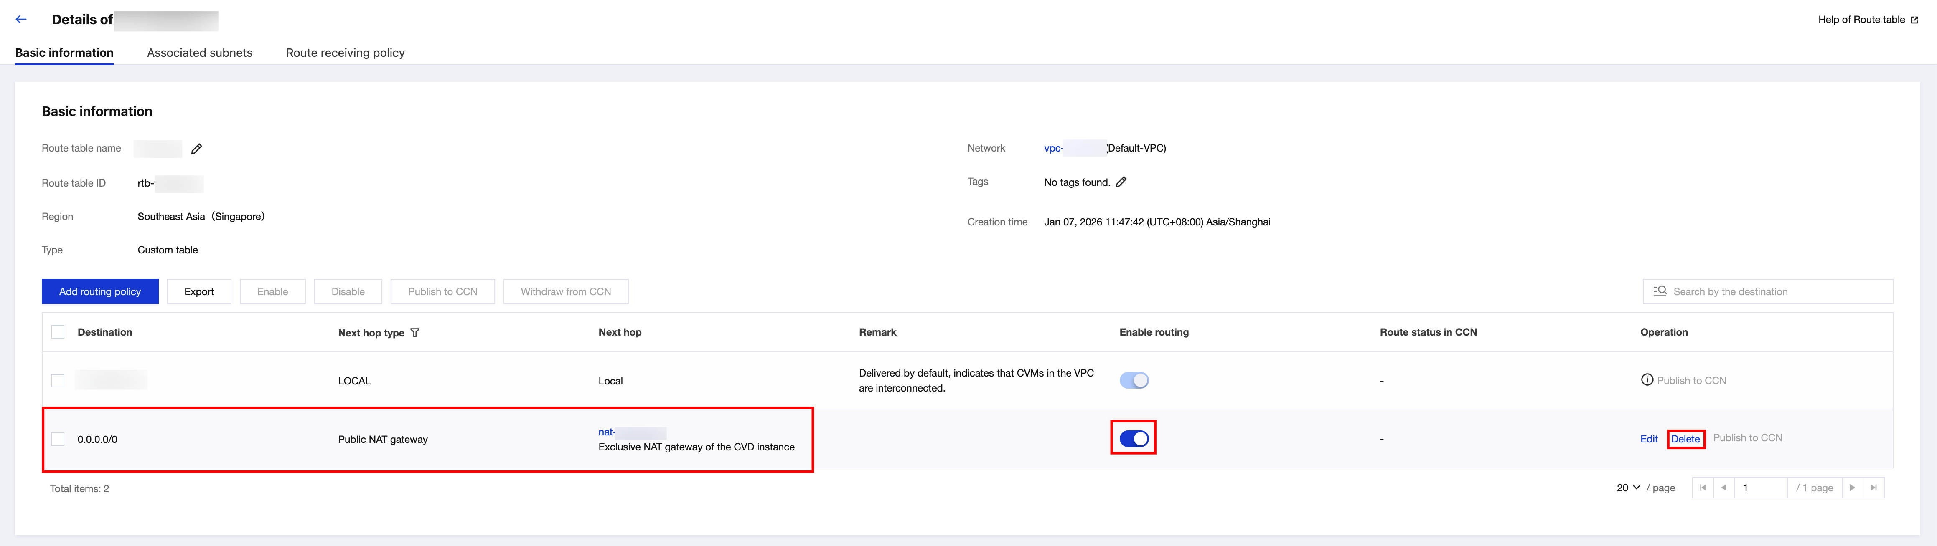Delete the 0.0.0.0/0 route

pos(1685,439)
